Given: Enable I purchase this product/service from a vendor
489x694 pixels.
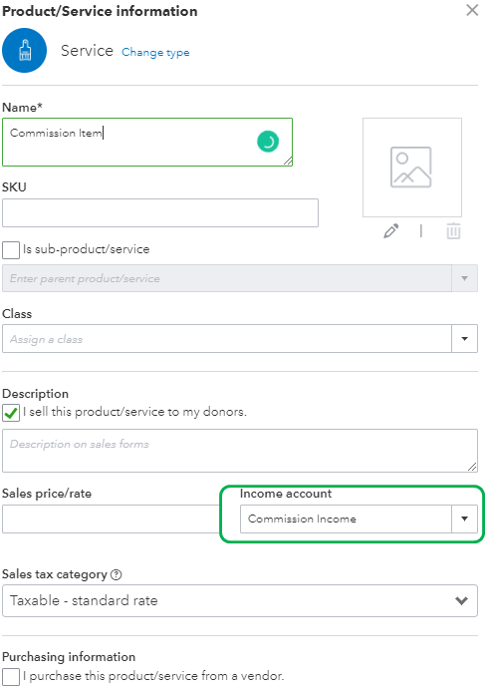Looking at the screenshot, I should (x=11, y=677).
